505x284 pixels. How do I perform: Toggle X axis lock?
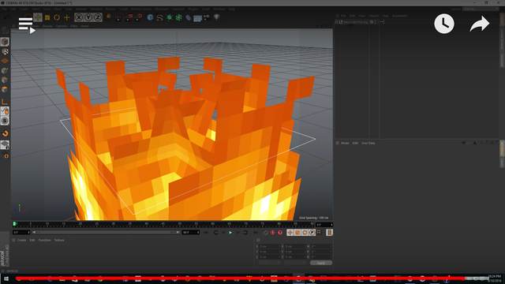79,17
